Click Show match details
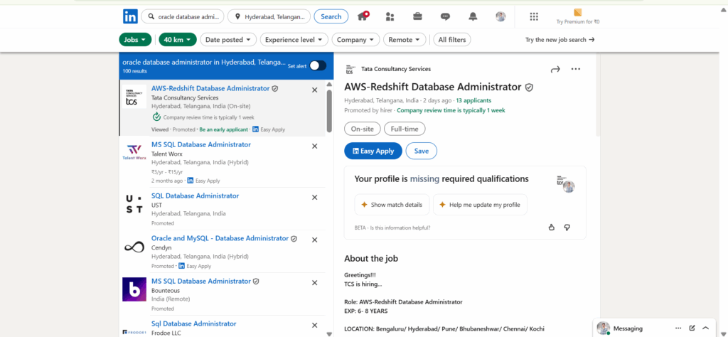This screenshot has height=337, width=728. (392, 205)
